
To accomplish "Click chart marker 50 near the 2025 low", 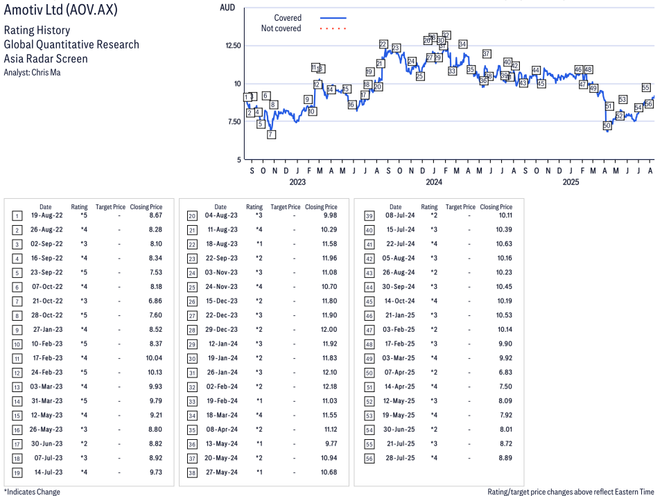I will [607, 125].
